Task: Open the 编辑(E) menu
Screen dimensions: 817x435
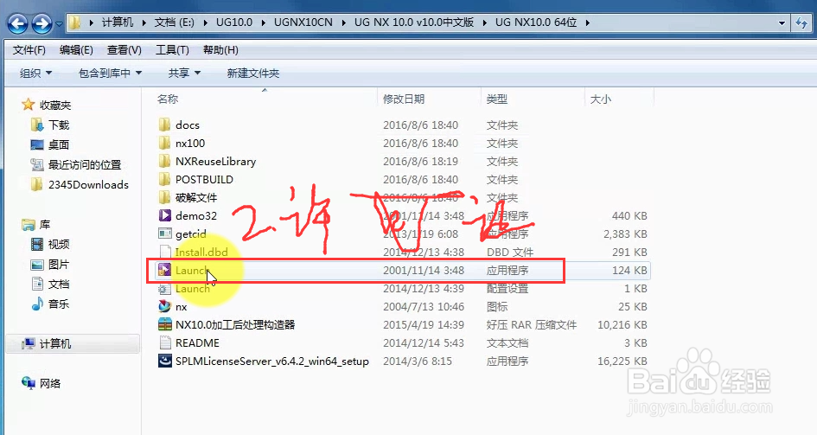Action: tap(76, 50)
